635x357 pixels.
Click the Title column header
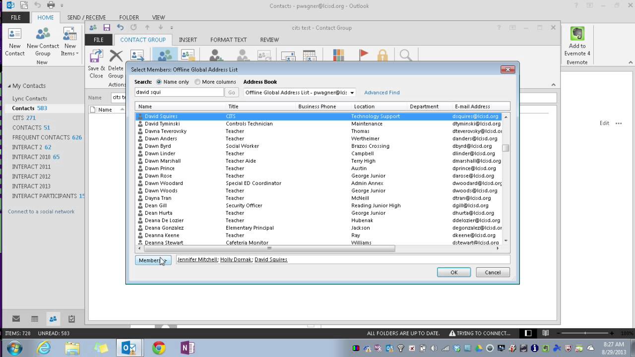point(260,107)
